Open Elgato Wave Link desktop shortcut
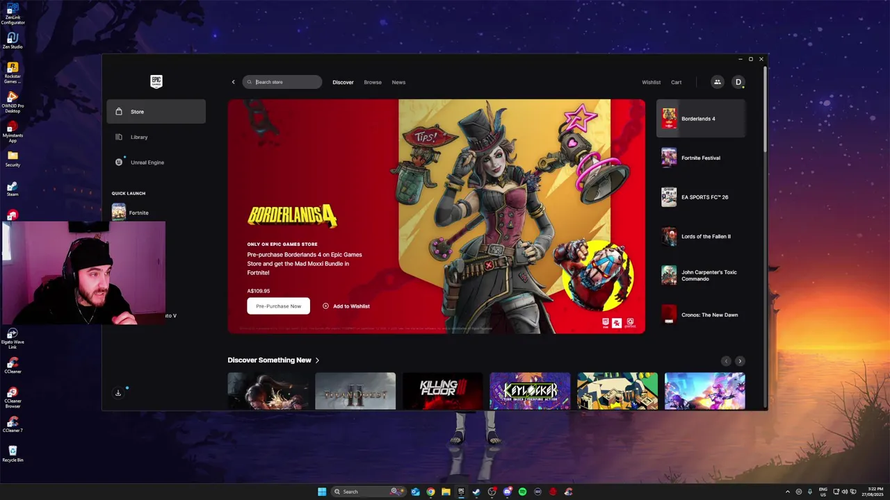The image size is (890, 500). coord(13,340)
